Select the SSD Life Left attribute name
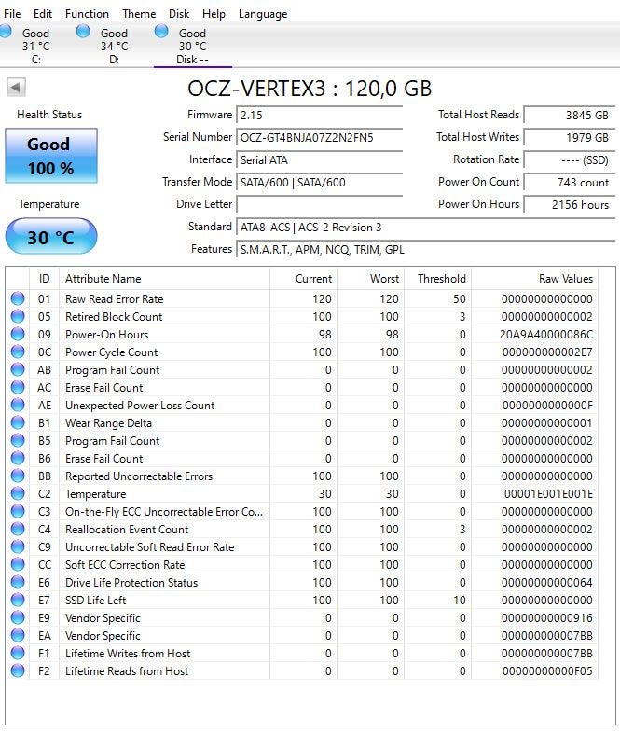620x732 pixels. tap(96, 601)
